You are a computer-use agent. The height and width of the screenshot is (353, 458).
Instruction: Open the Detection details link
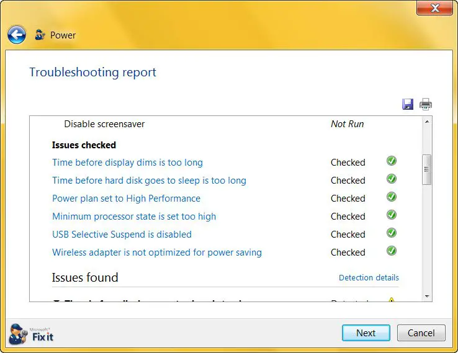coord(369,278)
